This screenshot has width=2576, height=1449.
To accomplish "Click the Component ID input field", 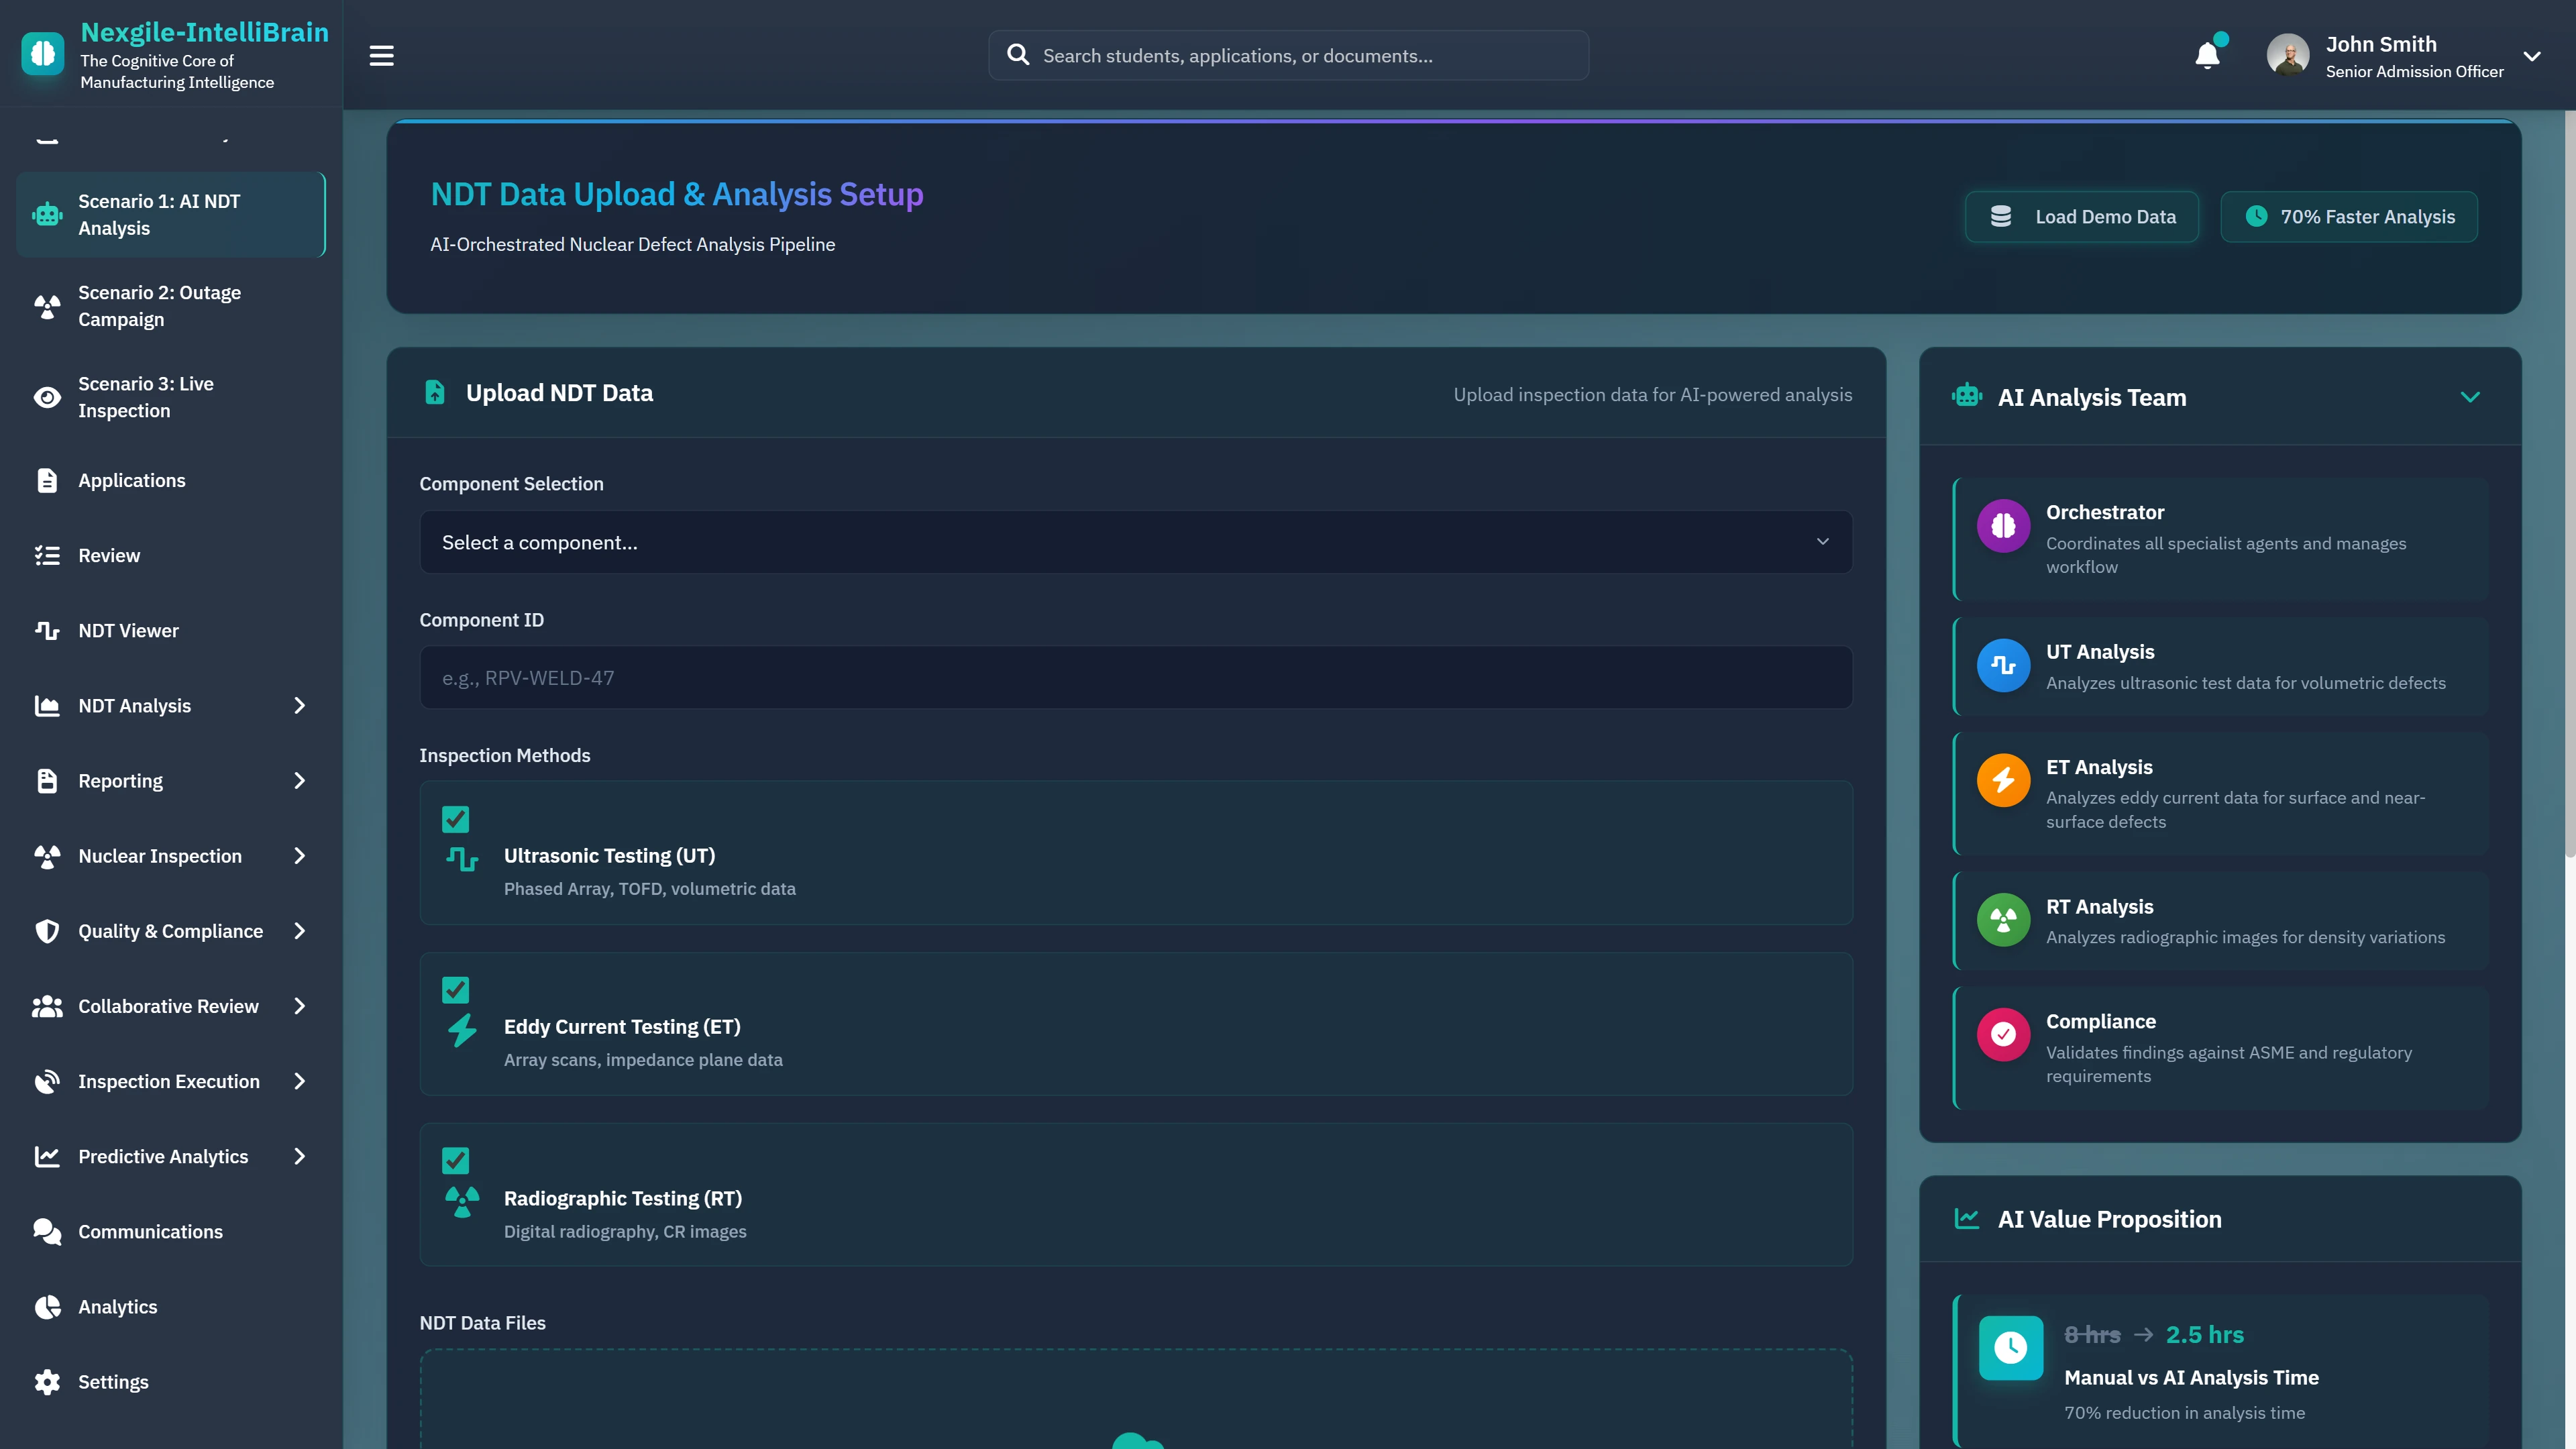I will [x=1135, y=678].
